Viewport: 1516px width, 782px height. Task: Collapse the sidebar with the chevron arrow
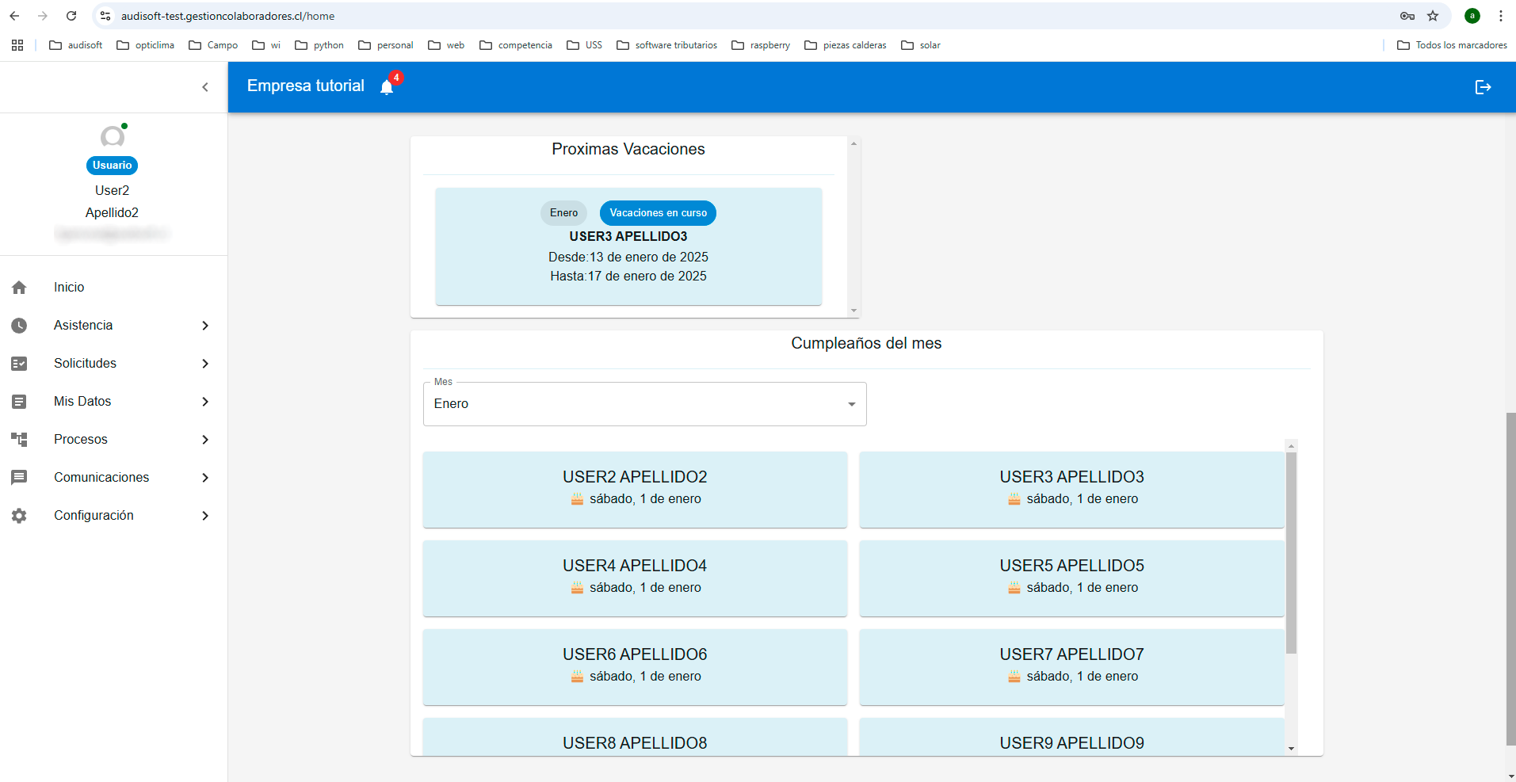click(x=205, y=87)
